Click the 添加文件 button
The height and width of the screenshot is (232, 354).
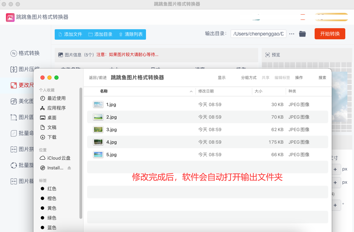click(x=70, y=34)
